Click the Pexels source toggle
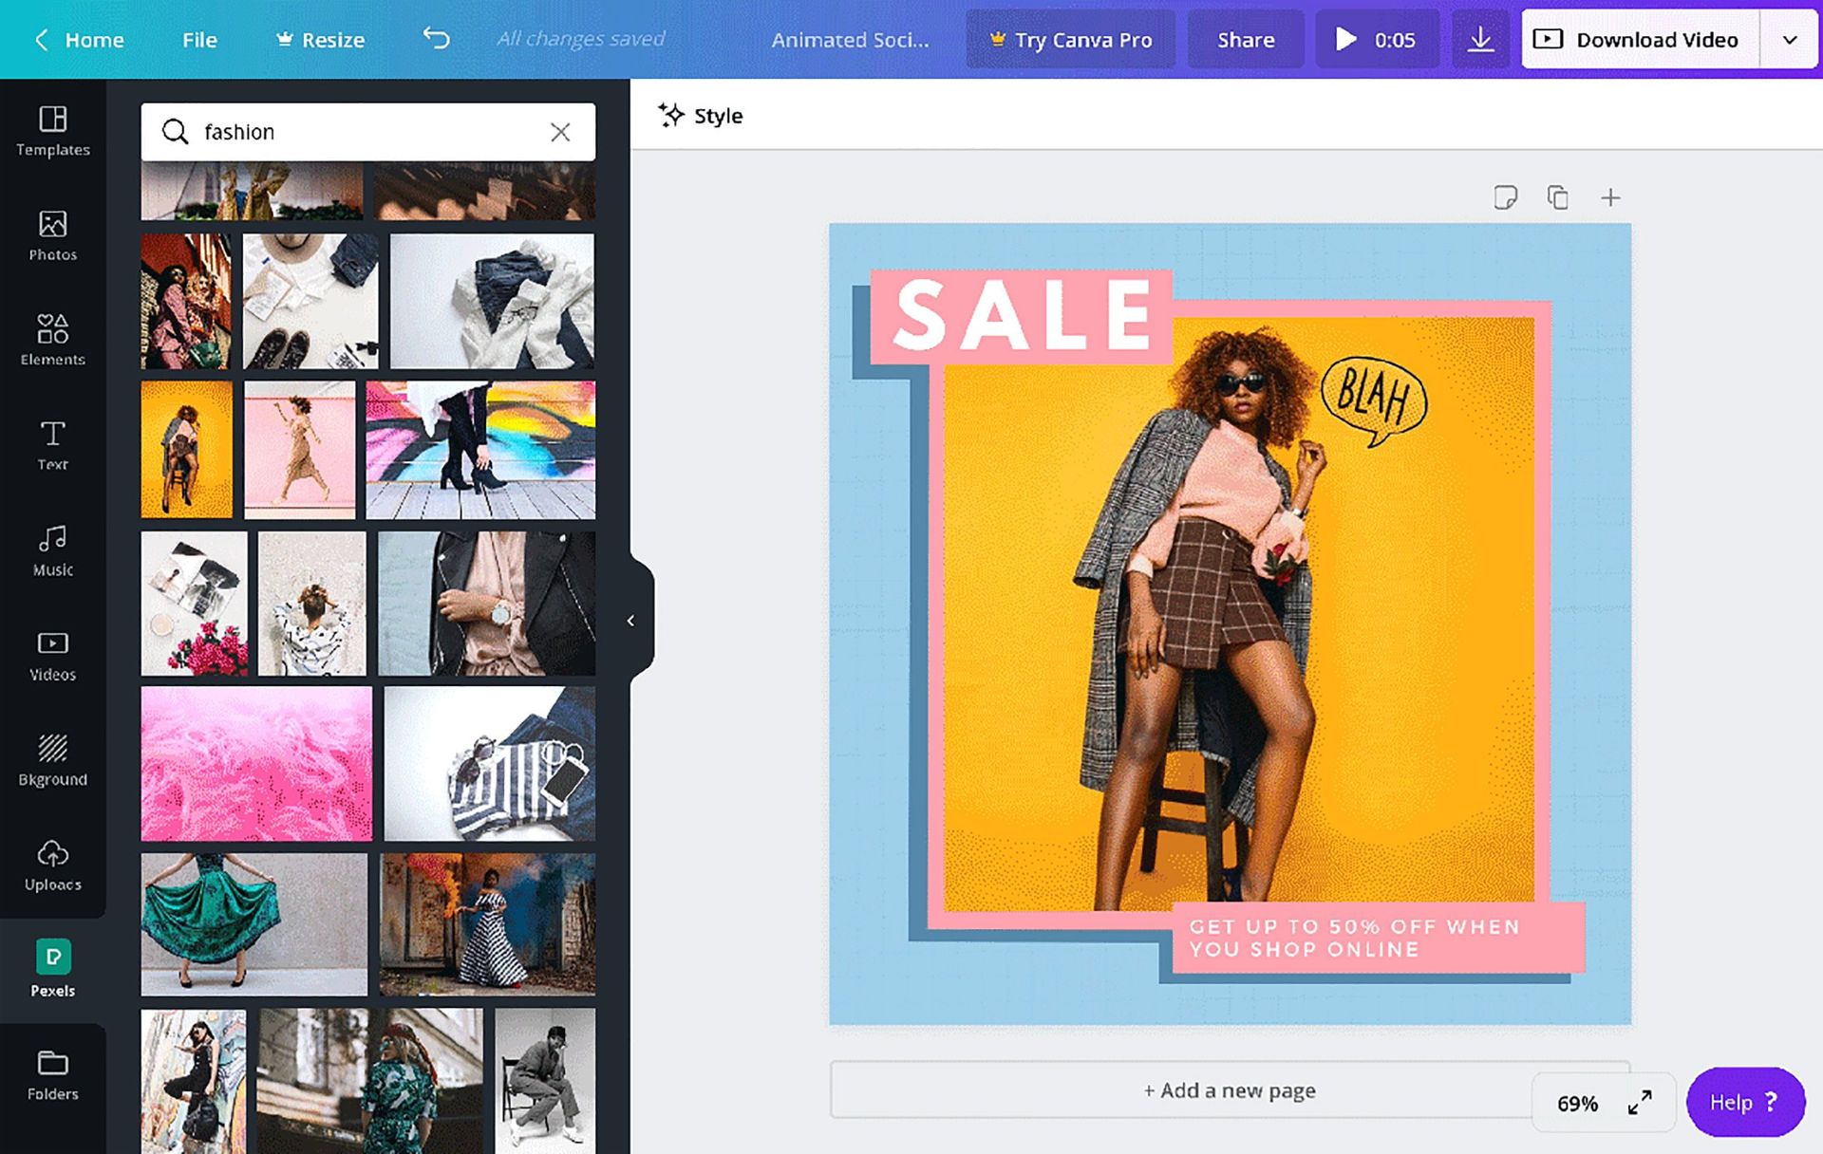This screenshot has height=1154, width=1823. click(x=52, y=968)
